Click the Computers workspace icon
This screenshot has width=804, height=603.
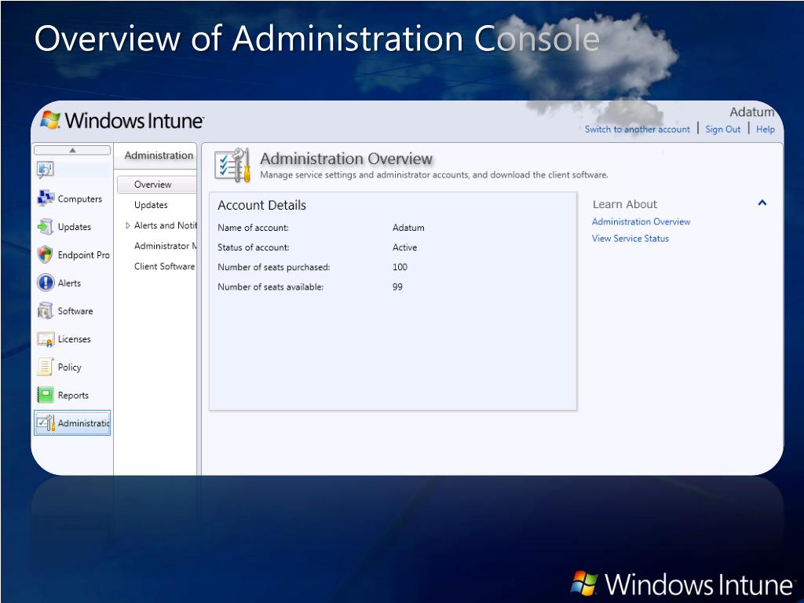pyautogui.click(x=46, y=198)
